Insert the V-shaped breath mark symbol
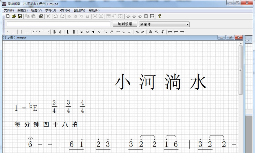The height and width of the screenshot is (153, 255). point(99,32)
